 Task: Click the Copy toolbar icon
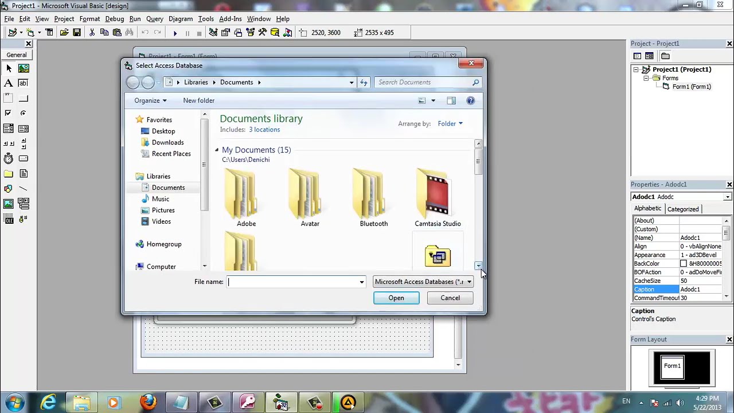[104, 33]
